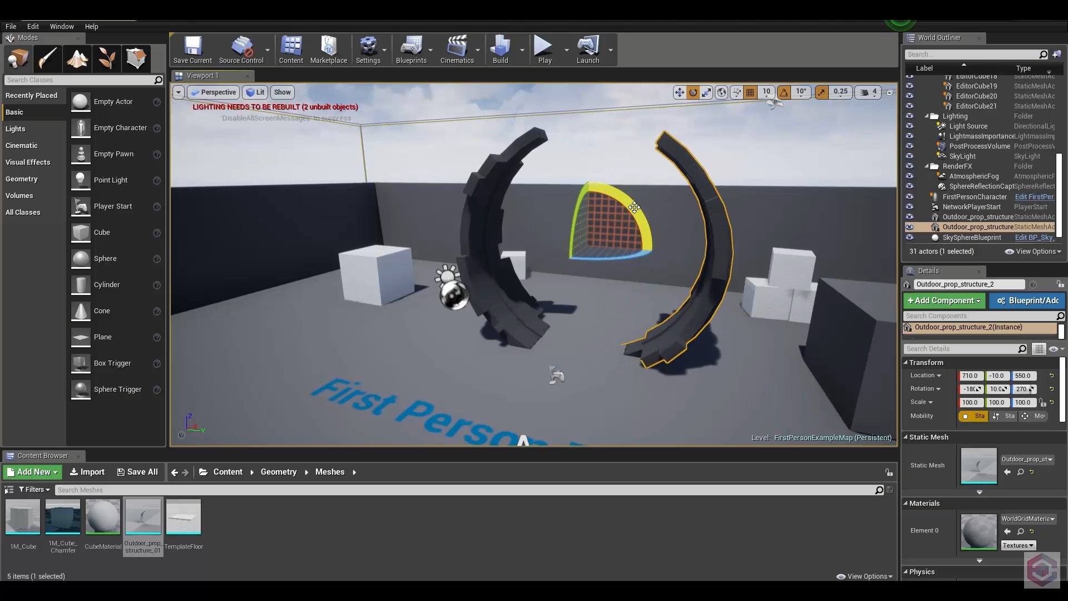Select the Landscape mode icon
This screenshot has height=601, width=1068.
tap(77, 58)
